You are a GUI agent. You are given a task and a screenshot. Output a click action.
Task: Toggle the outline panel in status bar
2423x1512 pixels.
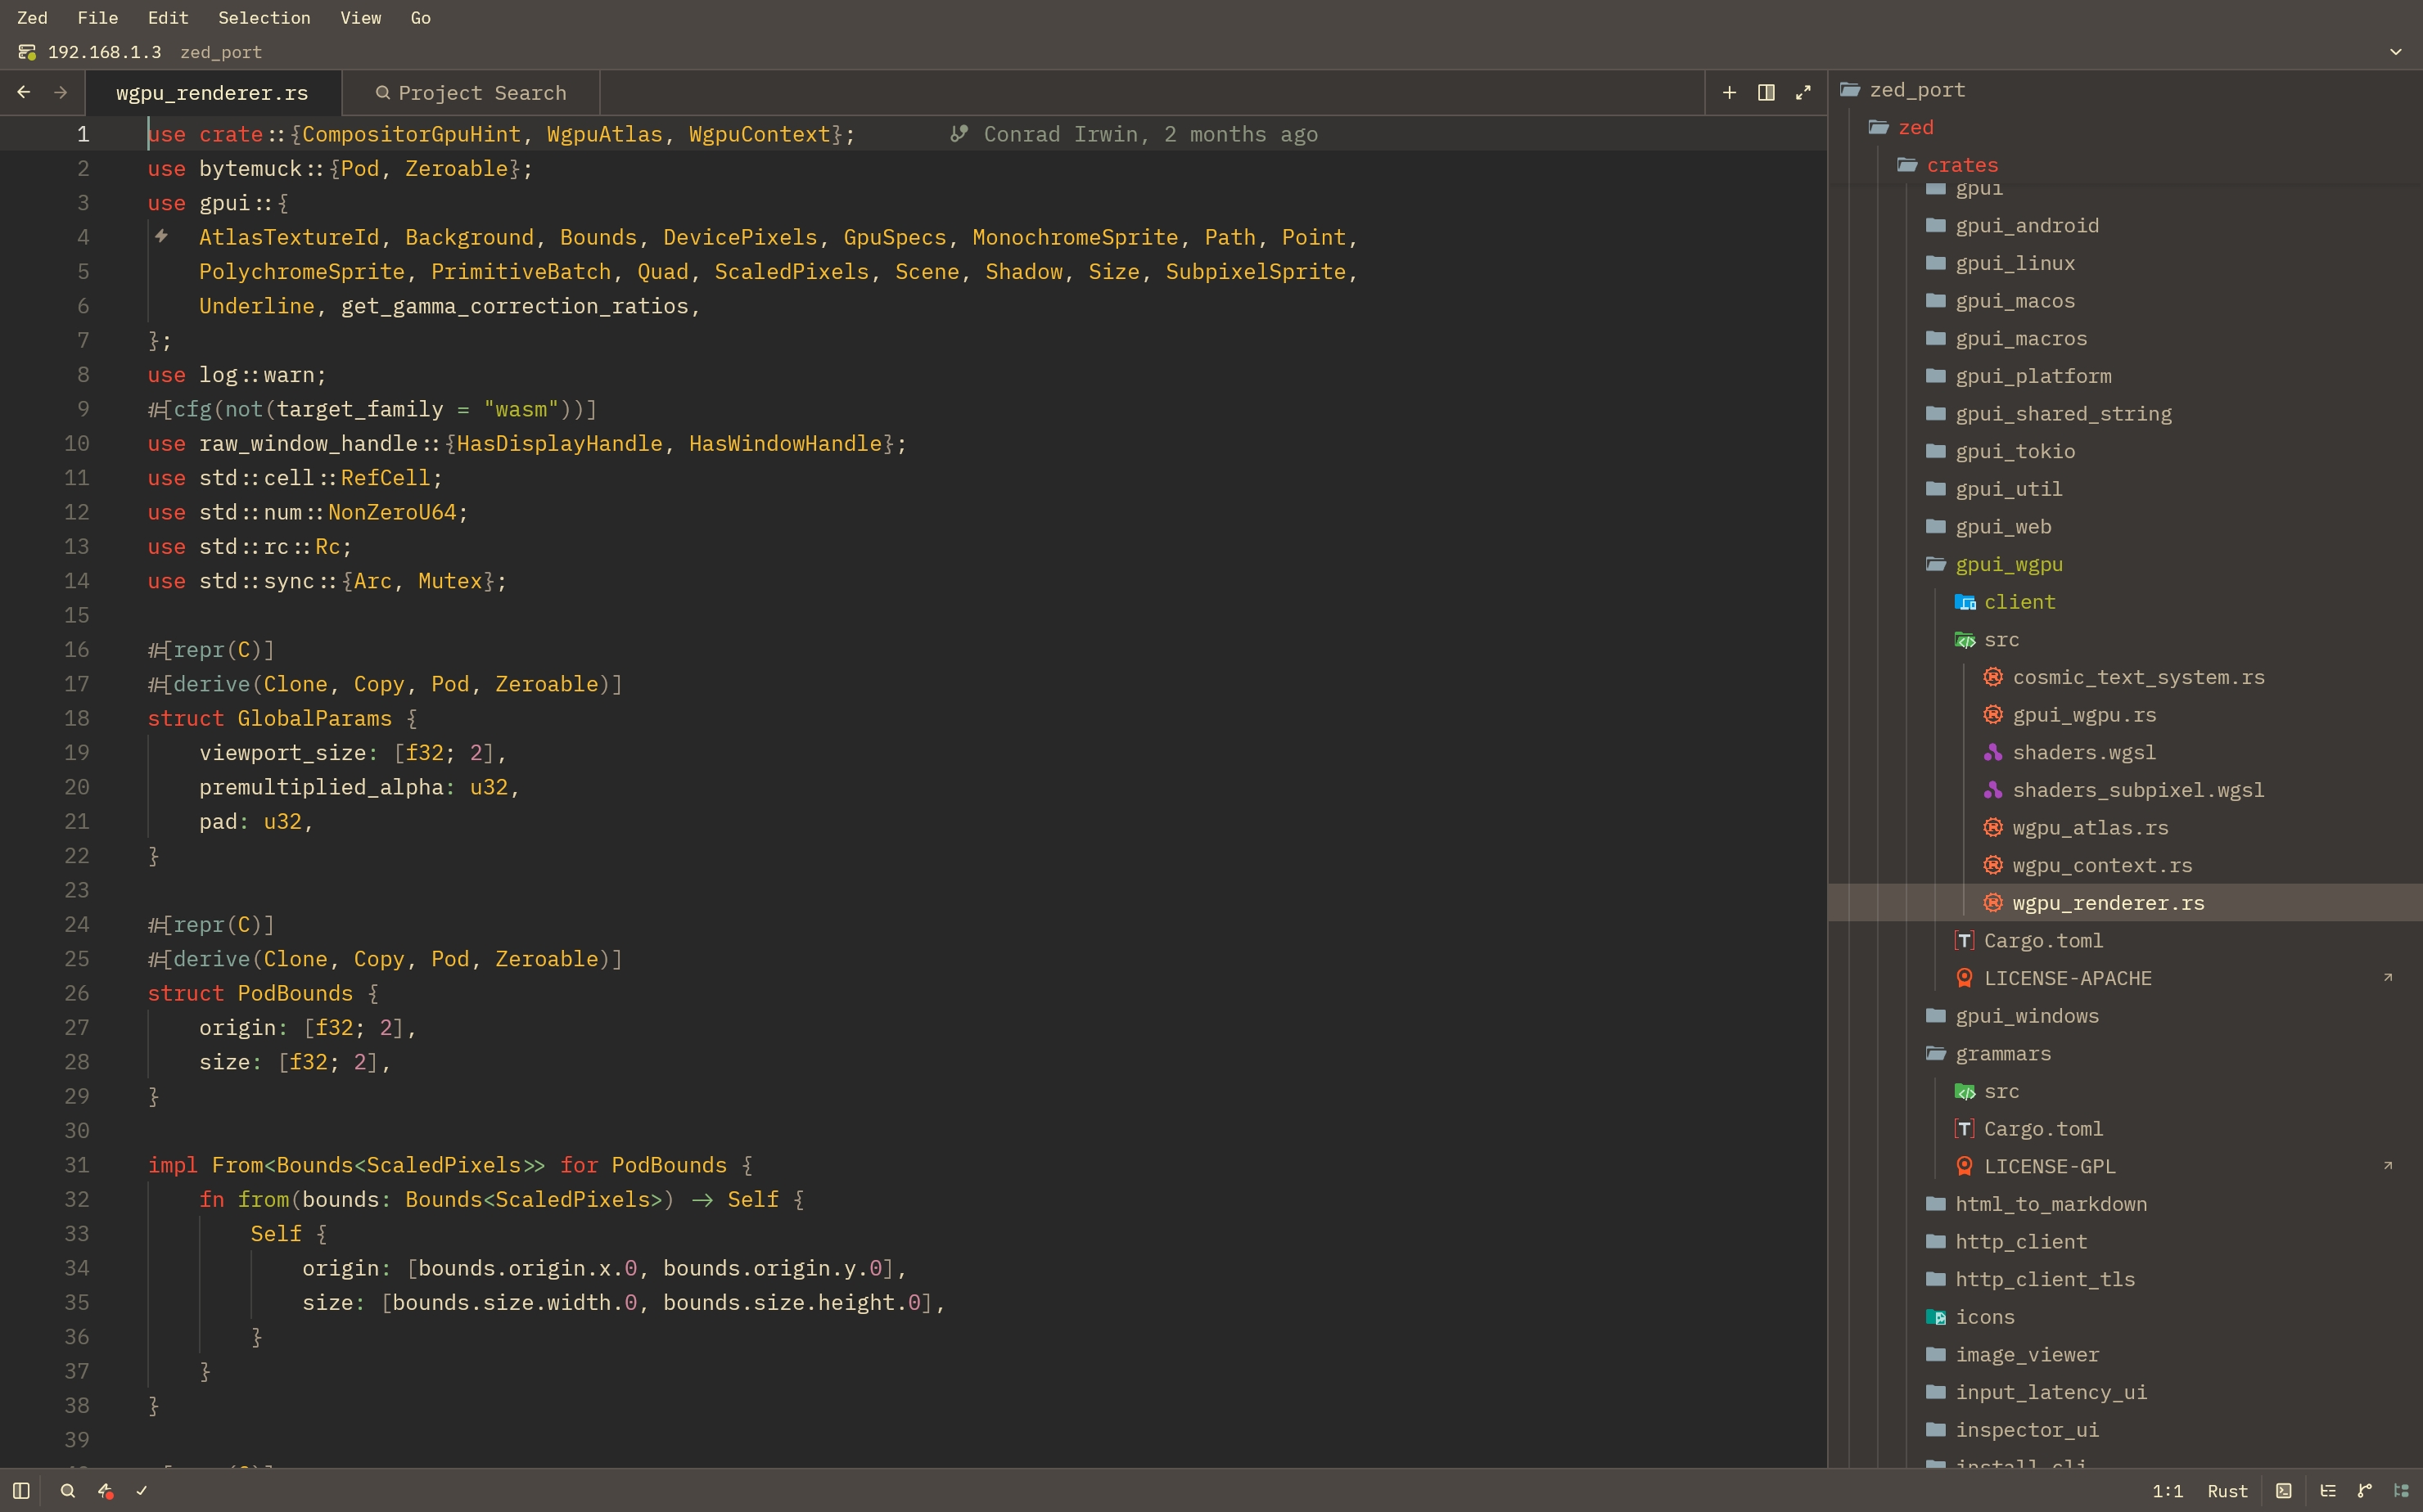(2328, 1490)
